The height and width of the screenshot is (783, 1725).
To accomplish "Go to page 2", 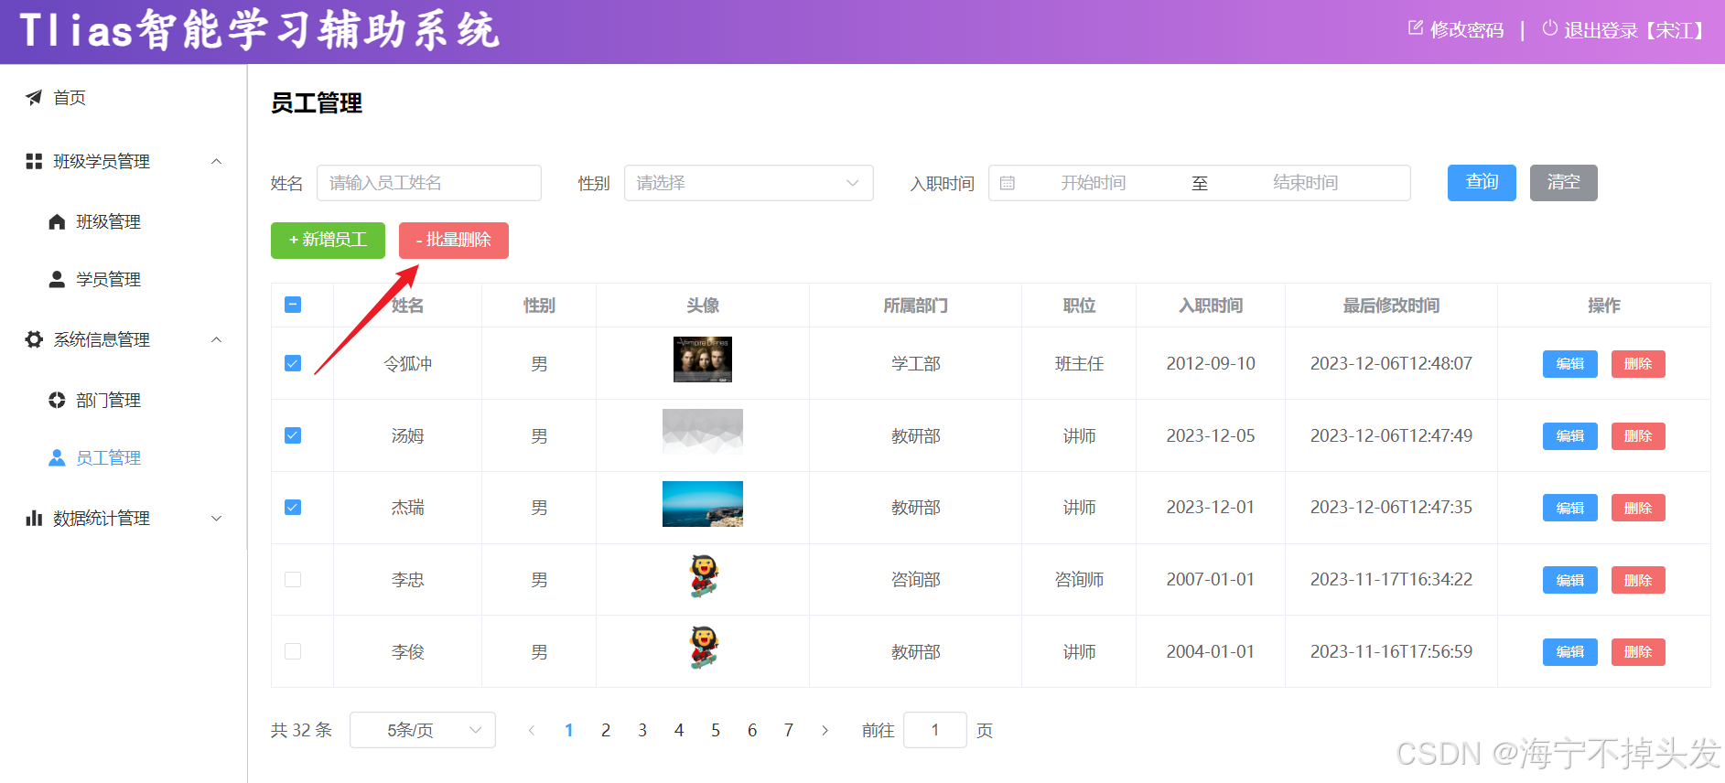I will tap(606, 730).
